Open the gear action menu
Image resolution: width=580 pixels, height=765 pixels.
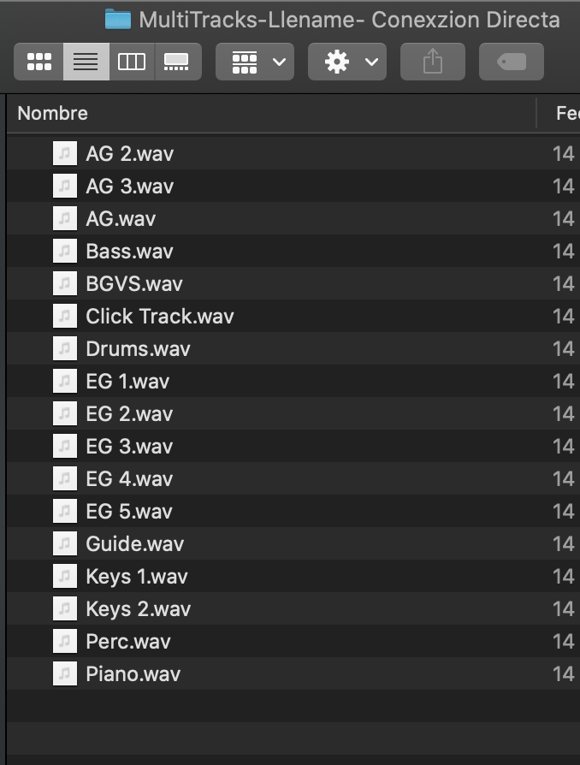point(347,62)
